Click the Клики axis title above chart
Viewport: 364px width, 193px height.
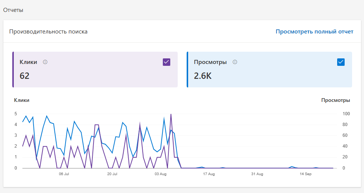pos(22,100)
